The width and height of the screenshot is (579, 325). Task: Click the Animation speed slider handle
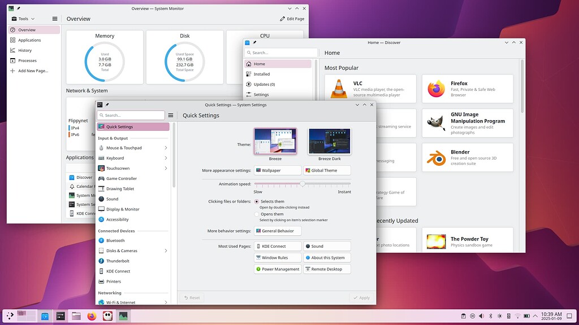pos(303,183)
